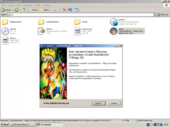The image size is (170, 127).
Task: Open the Справка menu
Action: [47, 5]
